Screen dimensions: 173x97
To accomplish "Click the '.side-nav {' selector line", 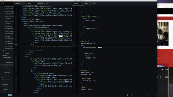I will click(x=84, y=70).
